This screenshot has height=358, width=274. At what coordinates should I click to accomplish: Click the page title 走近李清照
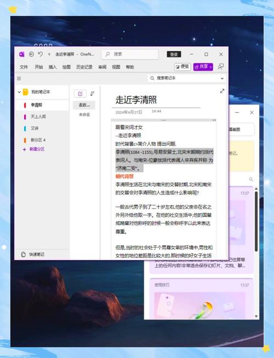[x=136, y=100]
